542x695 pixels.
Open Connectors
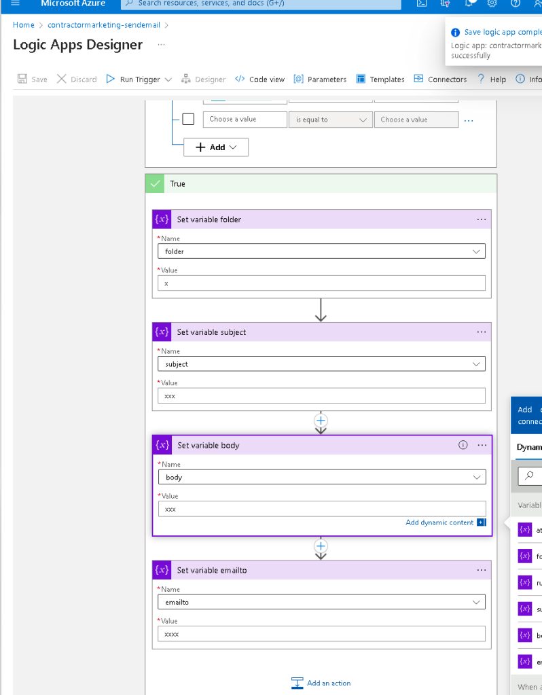(x=441, y=79)
